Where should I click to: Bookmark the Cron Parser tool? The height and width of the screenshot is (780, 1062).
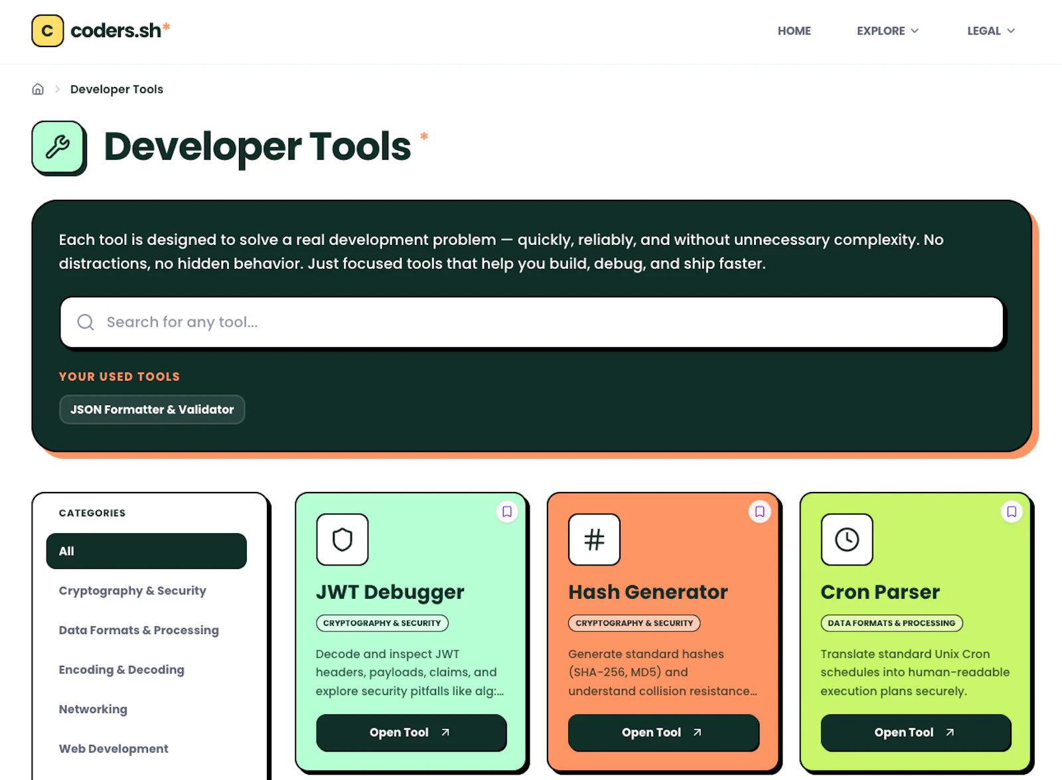1012,512
